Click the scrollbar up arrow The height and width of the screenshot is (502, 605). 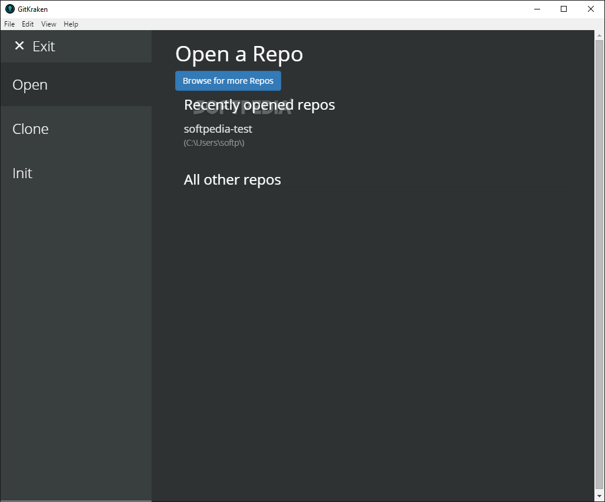click(x=599, y=35)
